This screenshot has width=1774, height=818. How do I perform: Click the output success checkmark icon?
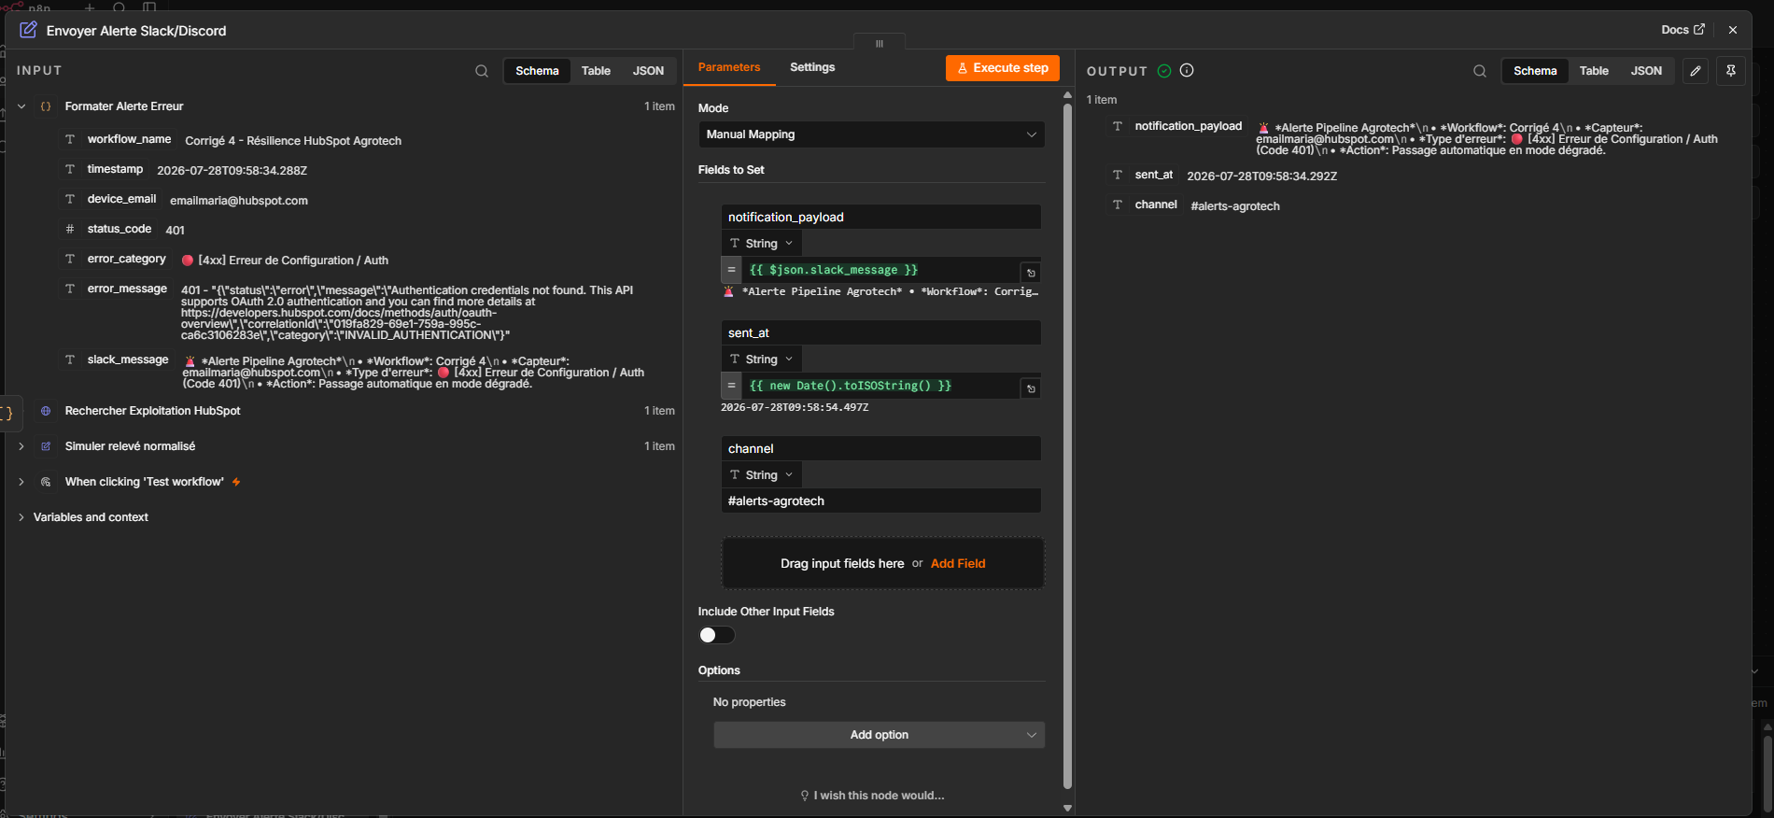coord(1164,70)
